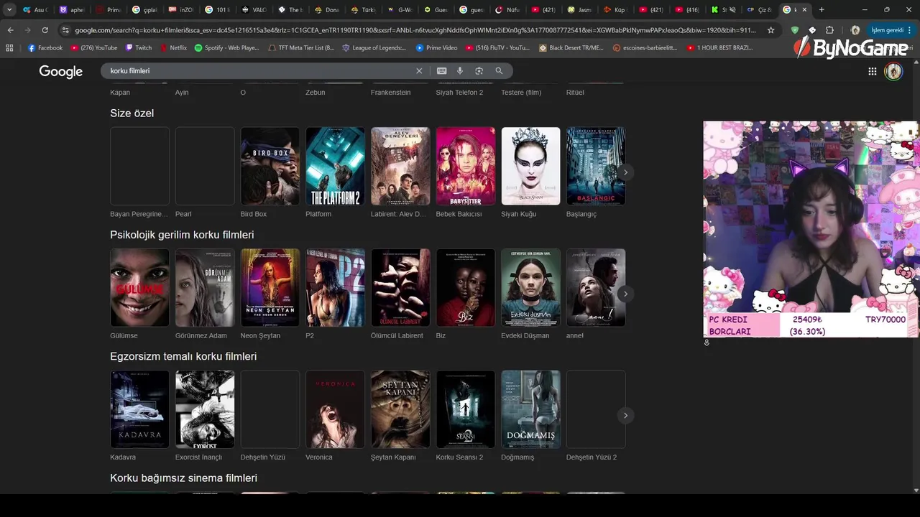Open the Twitch bookmark
Screen dimensions: 920x517
(139, 47)
